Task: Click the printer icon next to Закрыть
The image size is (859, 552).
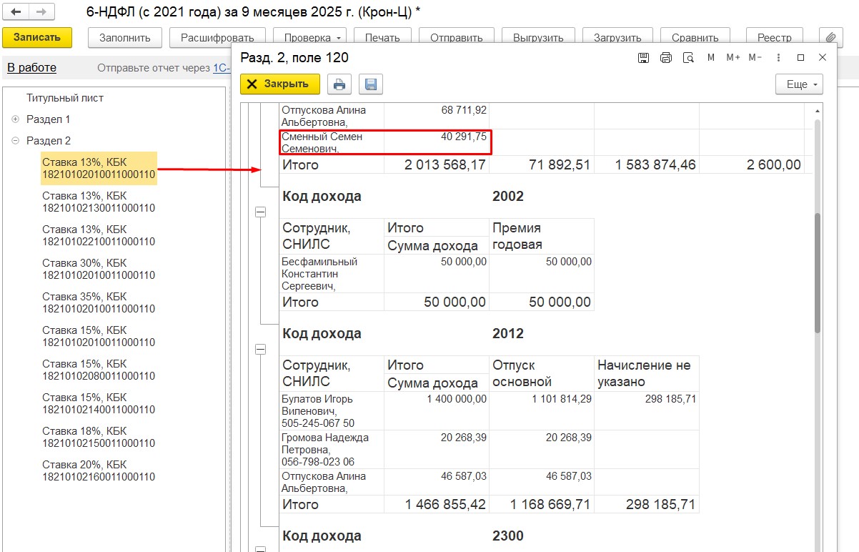Action: pos(339,84)
